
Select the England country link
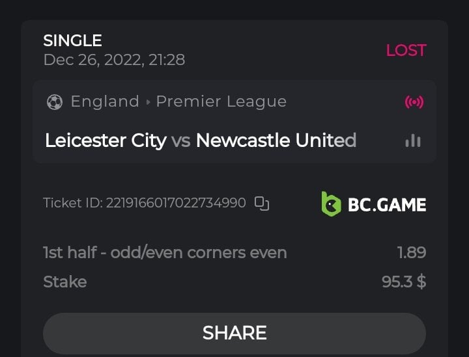105,101
